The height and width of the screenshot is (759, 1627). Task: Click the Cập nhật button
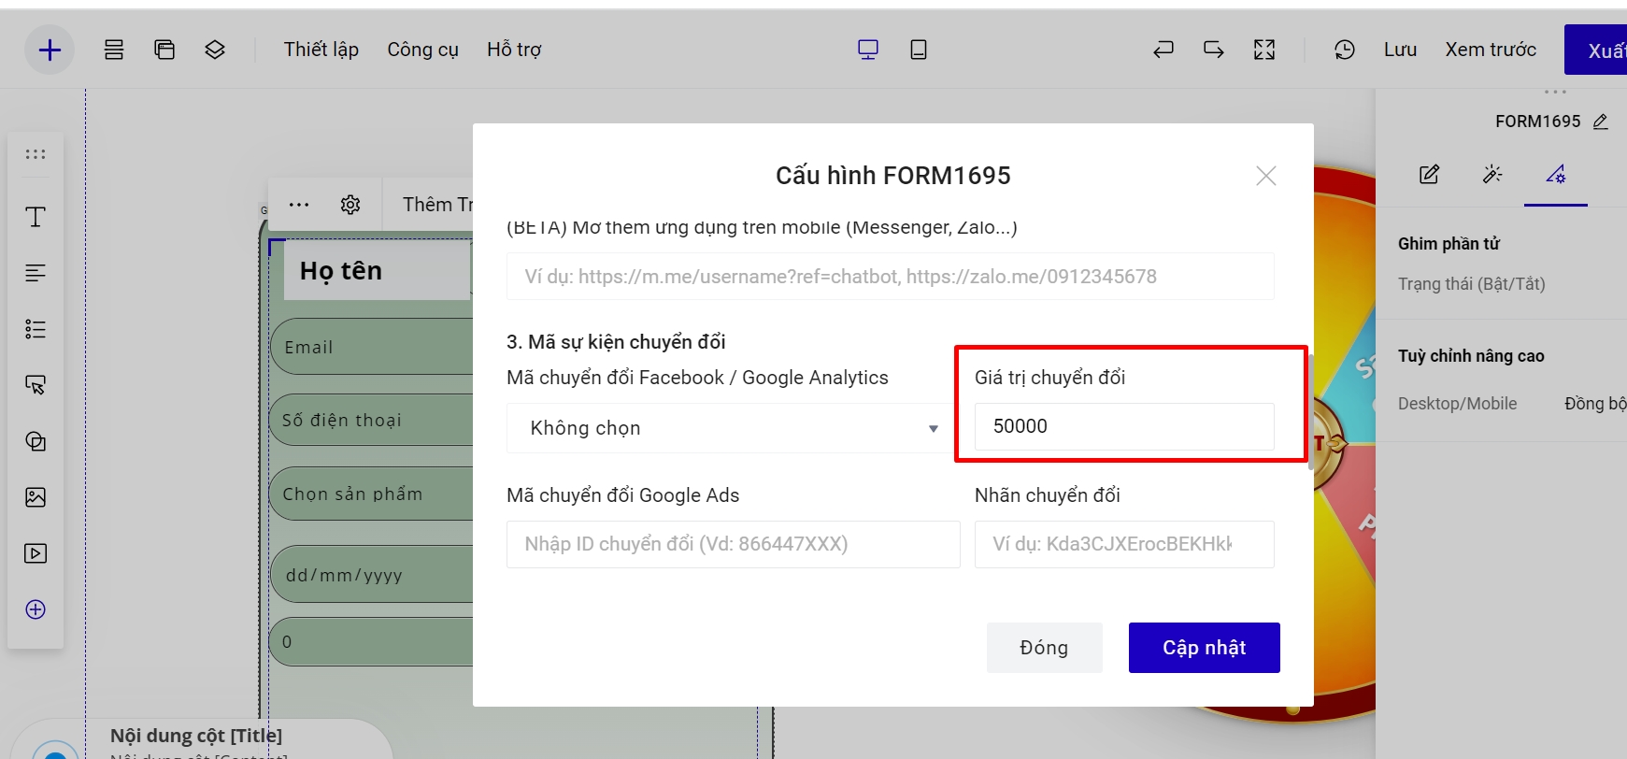coord(1204,648)
